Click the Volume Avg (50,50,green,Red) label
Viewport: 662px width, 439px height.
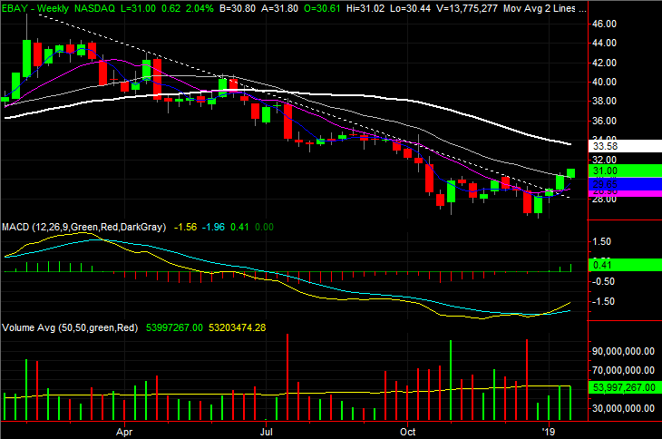pyautogui.click(x=70, y=327)
